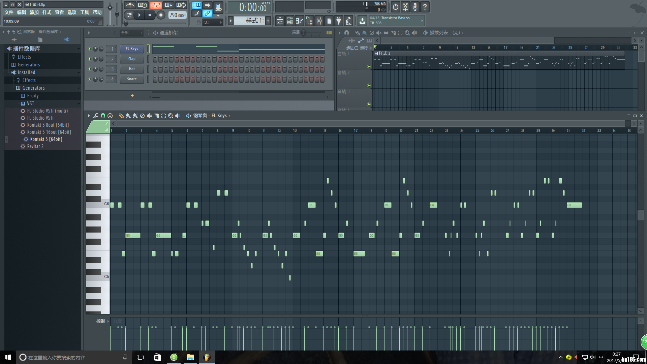The image size is (647, 364).
Task: Toggle piano roll magnet snap icon
Action: pyautogui.click(x=103, y=116)
